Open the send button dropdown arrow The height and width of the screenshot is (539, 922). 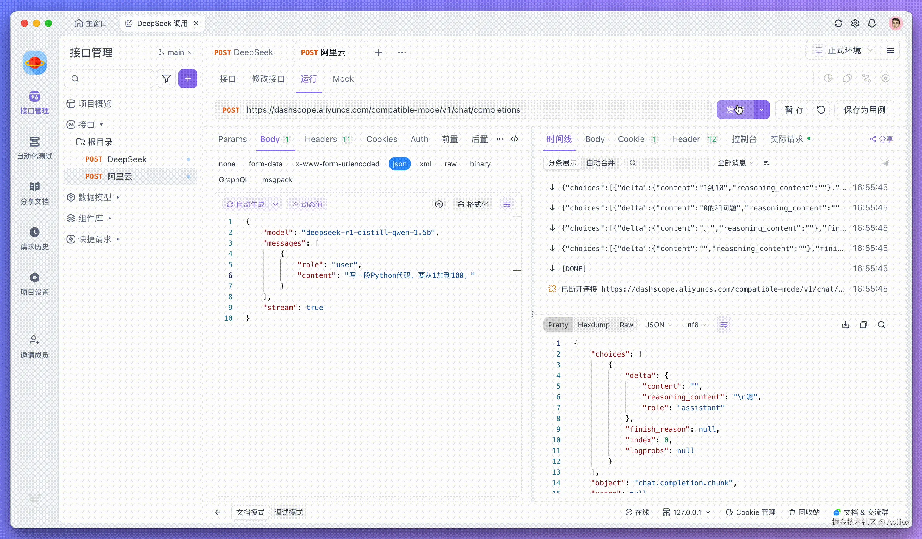pos(762,110)
